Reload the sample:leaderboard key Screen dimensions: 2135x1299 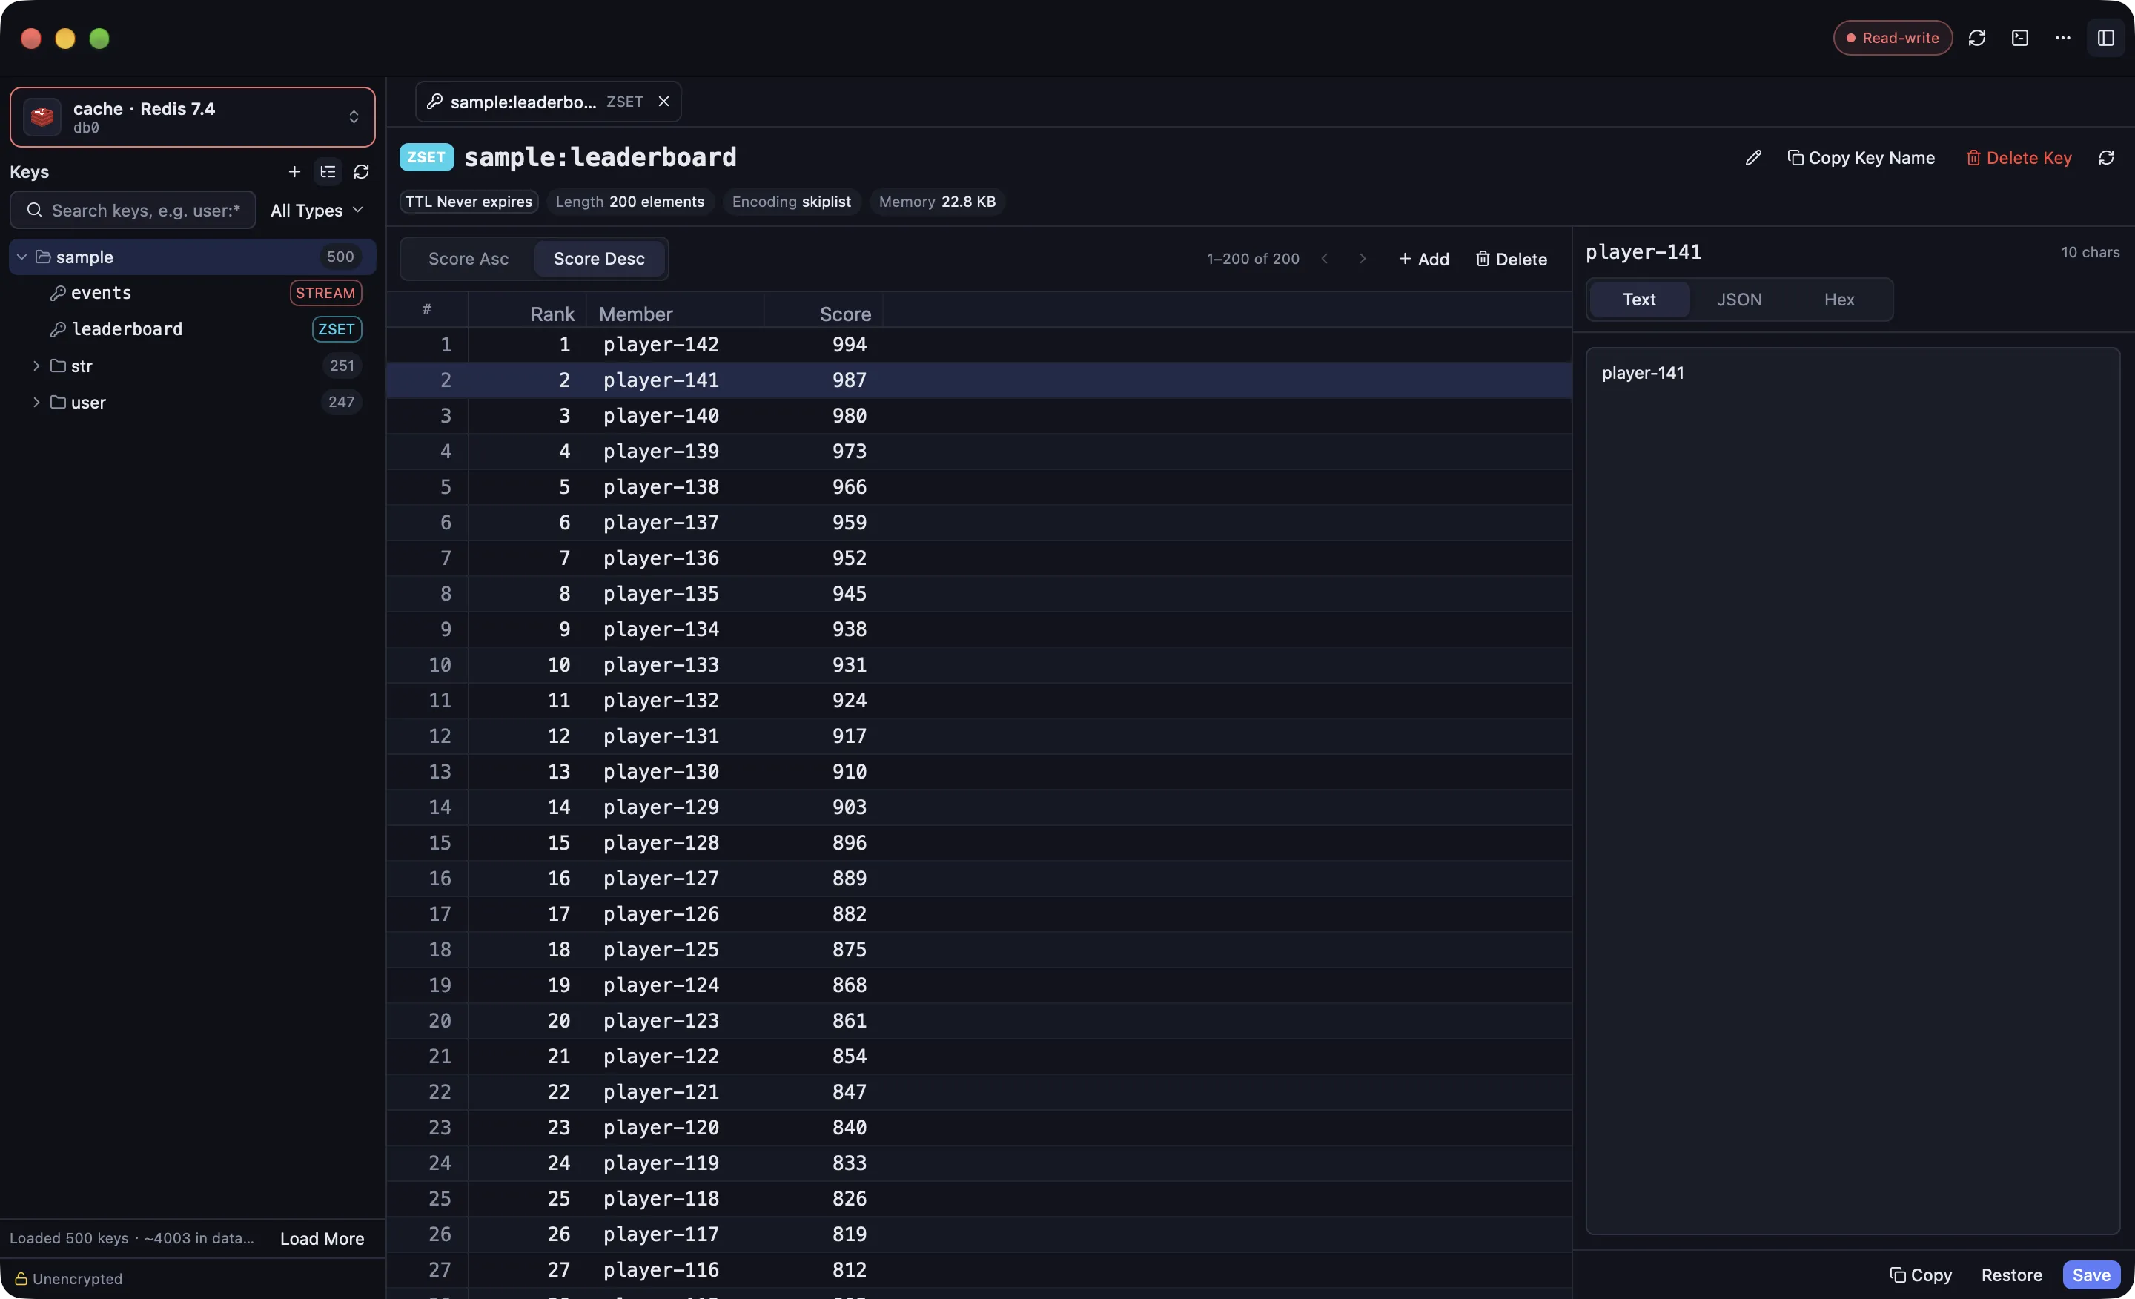[2106, 158]
